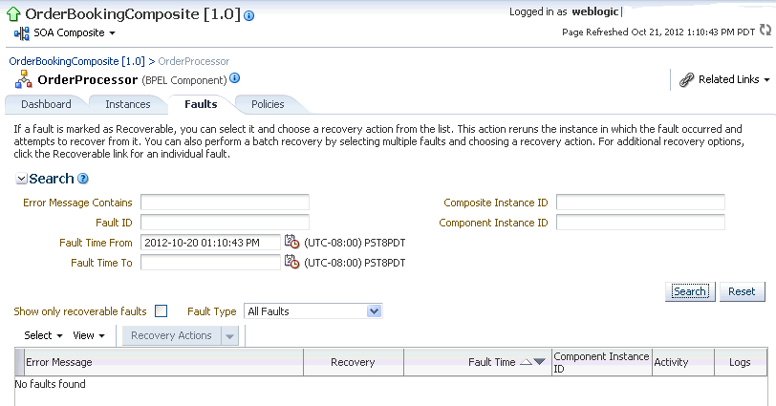Show info for OrderProcessor BPEL Component
Image resolution: width=776 pixels, height=406 pixels.
(x=235, y=78)
